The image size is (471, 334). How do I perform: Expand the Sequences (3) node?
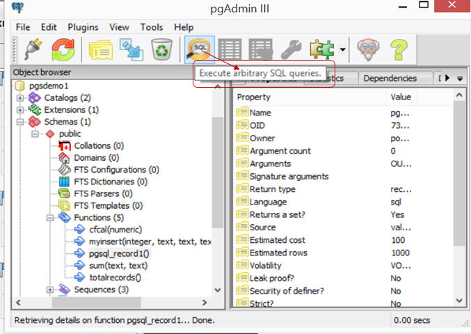click(x=50, y=290)
